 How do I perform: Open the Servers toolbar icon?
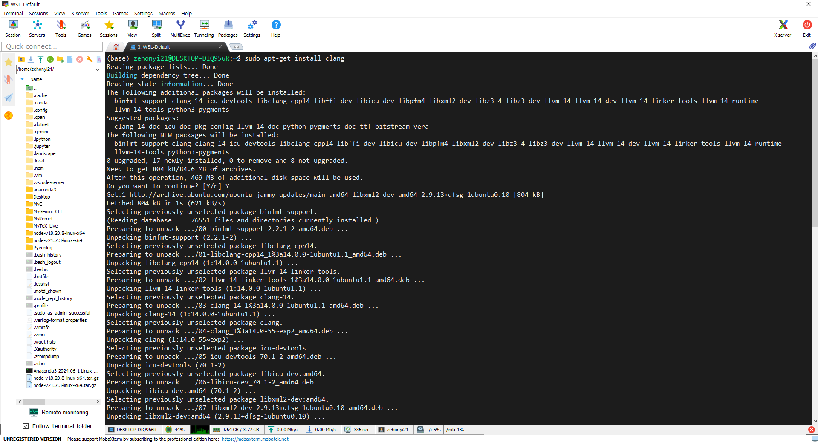pyautogui.click(x=37, y=29)
